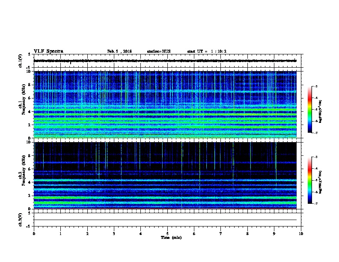Click the '8' tick on ch.1 frequency axis
339x262 pixels.
30,85
